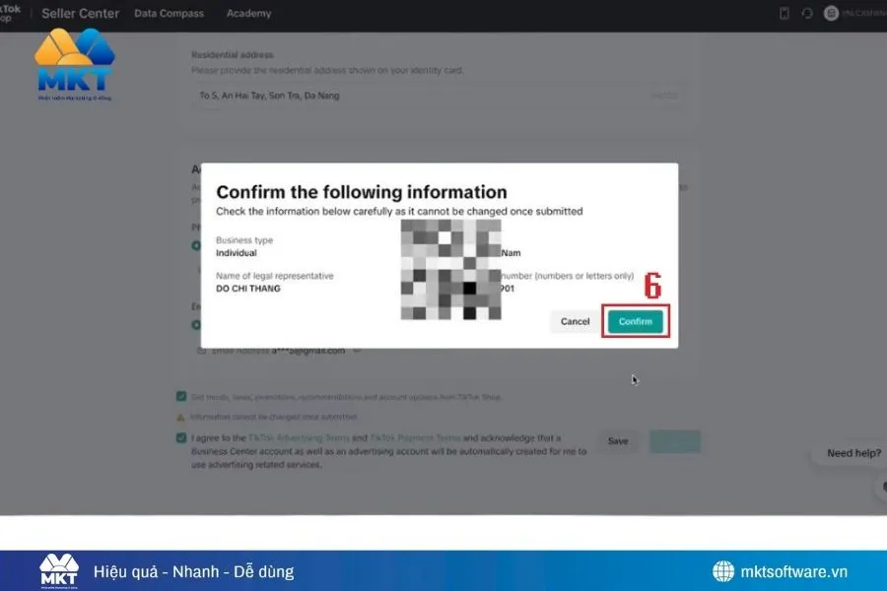The image size is (887, 591).
Task: Click the headset support icon
Action: click(x=807, y=14)
